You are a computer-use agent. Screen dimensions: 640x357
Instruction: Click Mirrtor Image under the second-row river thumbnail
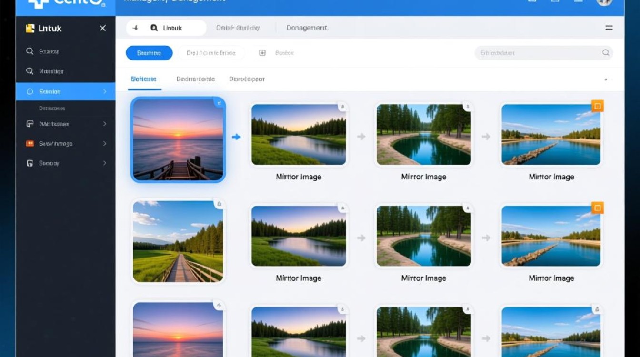click(x=299, y=278)
